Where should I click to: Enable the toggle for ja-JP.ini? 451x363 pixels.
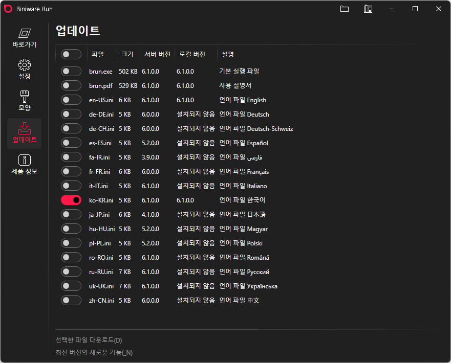click(71, 215)
